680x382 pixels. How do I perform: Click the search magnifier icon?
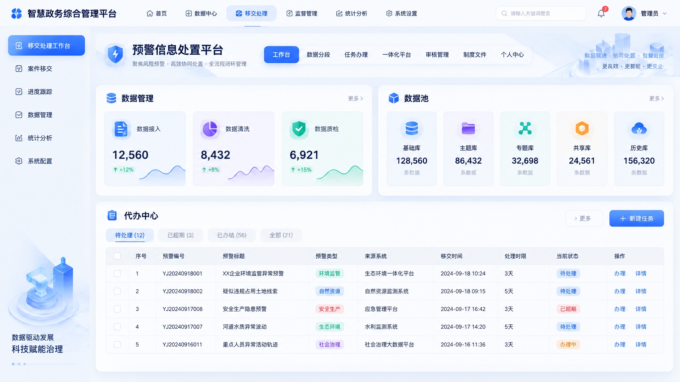pyautogui.click(x=504, y=14)
